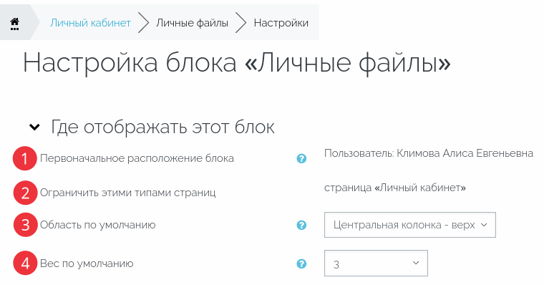Click red marker number 2
The width and height of the screenshot is (544, 285).
(x=25, y=193)
